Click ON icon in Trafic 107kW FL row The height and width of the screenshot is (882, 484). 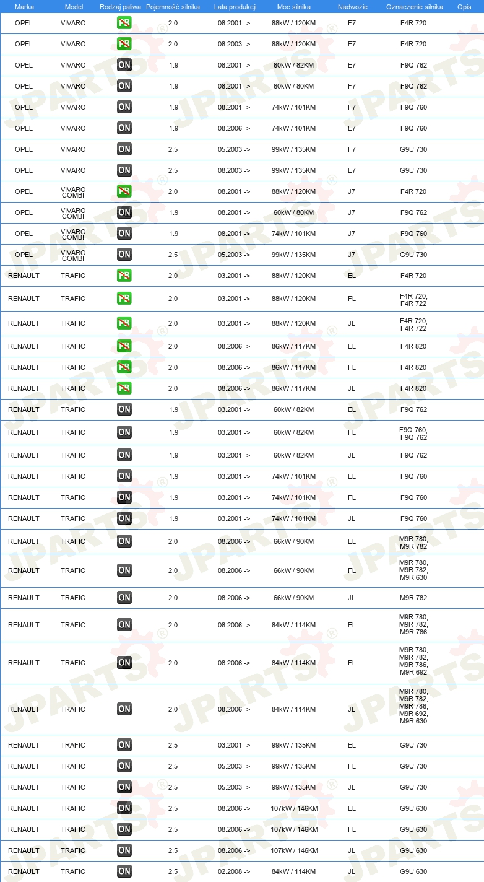pos(124,829)
